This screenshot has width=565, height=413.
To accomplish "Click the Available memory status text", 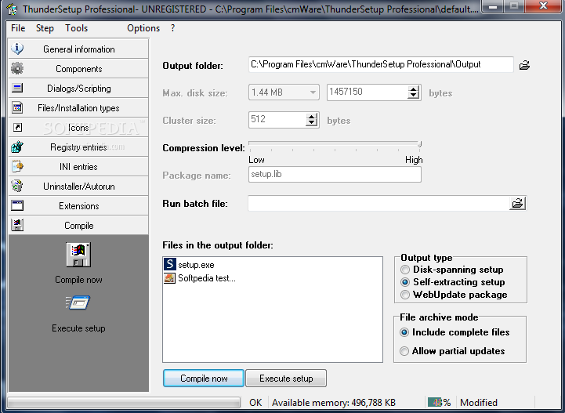I will pyautogui.click(x=334, y=403).
